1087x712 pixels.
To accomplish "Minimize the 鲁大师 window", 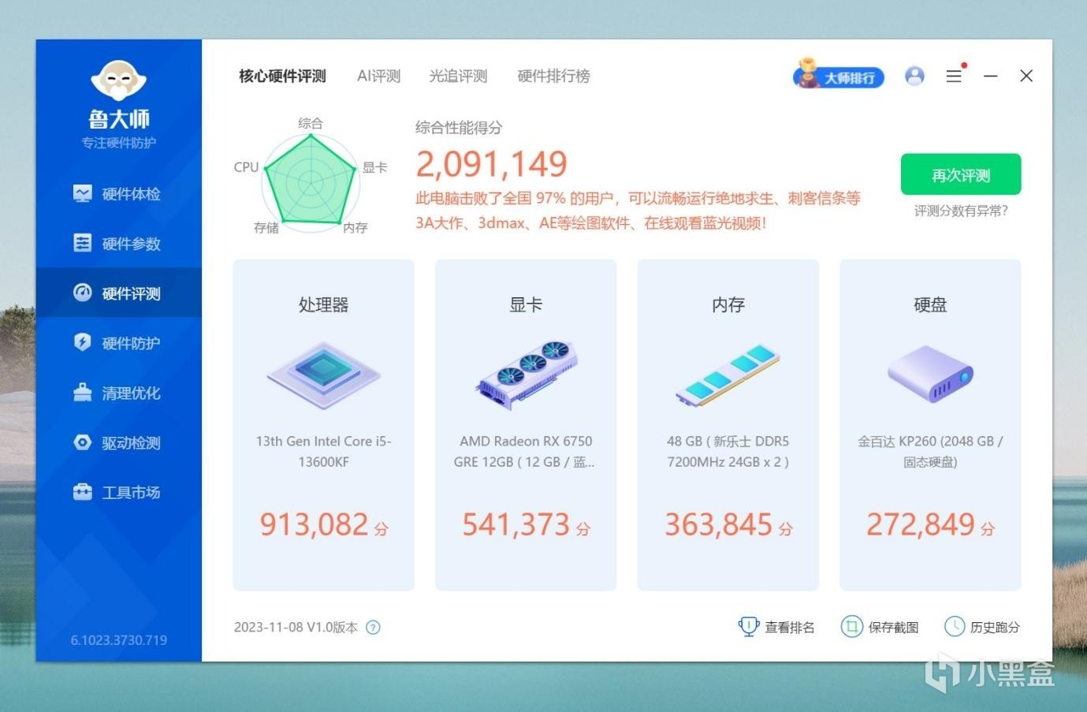I will point(991,76).
